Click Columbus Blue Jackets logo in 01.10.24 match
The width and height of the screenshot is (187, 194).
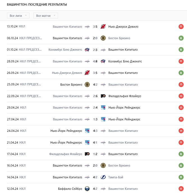pos(87,50)
